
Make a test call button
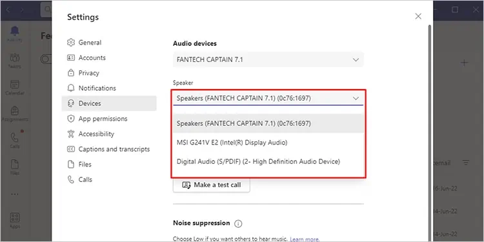point(212,185)
